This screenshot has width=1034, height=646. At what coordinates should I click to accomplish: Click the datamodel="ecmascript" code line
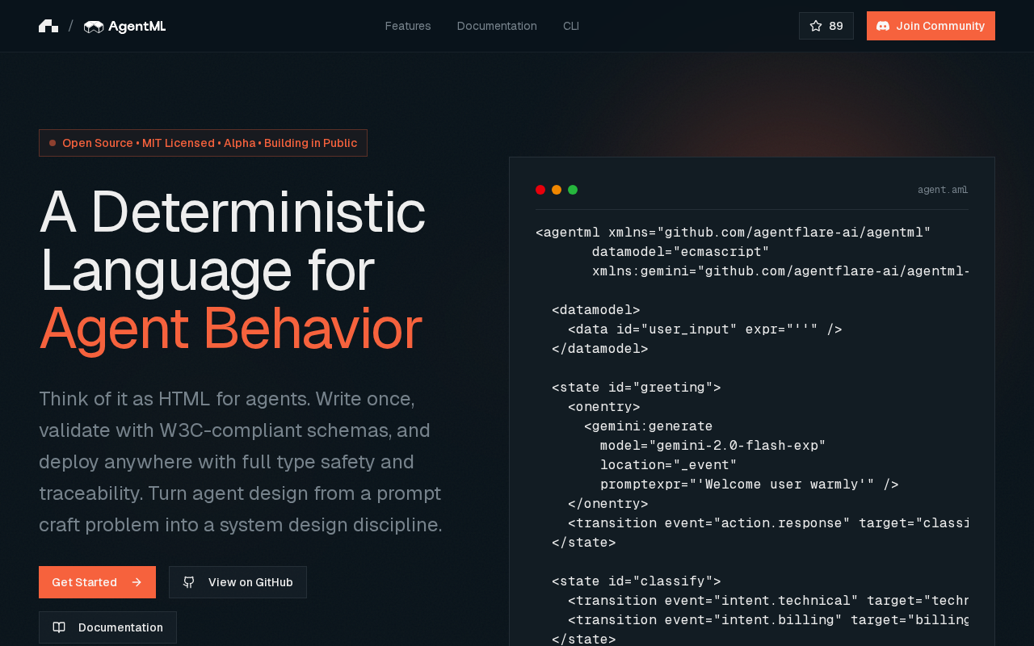[680, 252]
